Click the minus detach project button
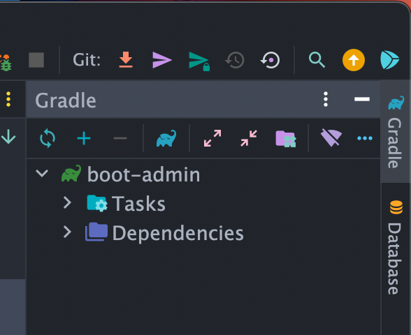 [120, 138]
